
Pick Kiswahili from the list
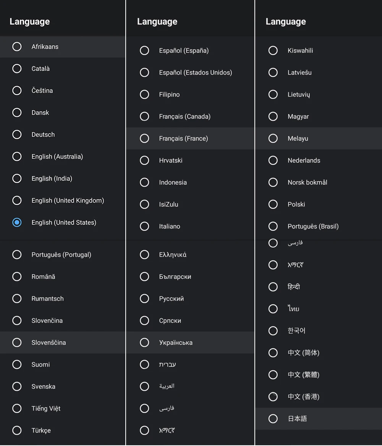[x=319, y=51]
